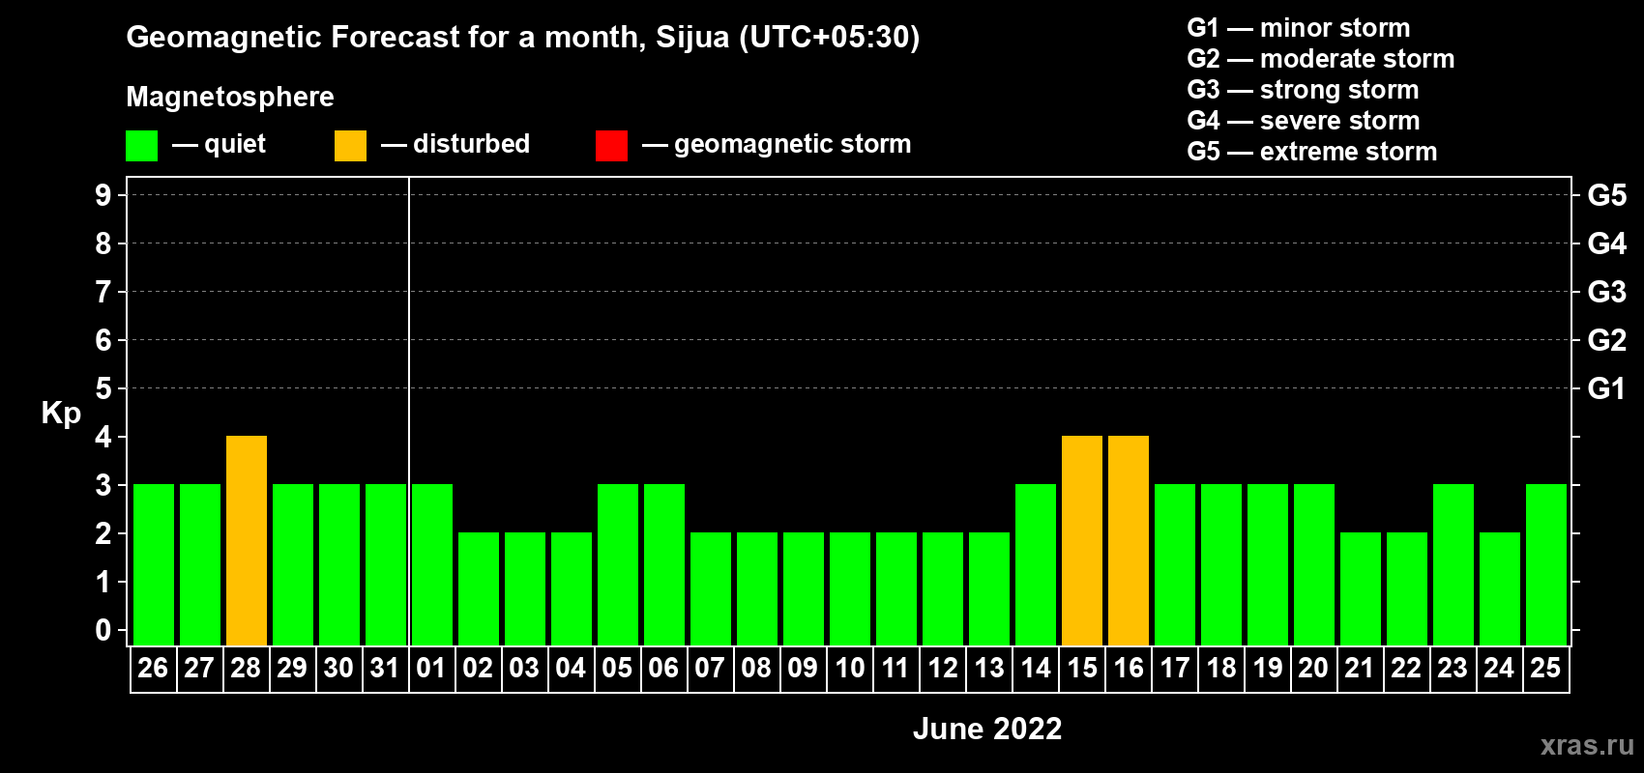Click the green bar for day 14

(x=1036, y=564)
